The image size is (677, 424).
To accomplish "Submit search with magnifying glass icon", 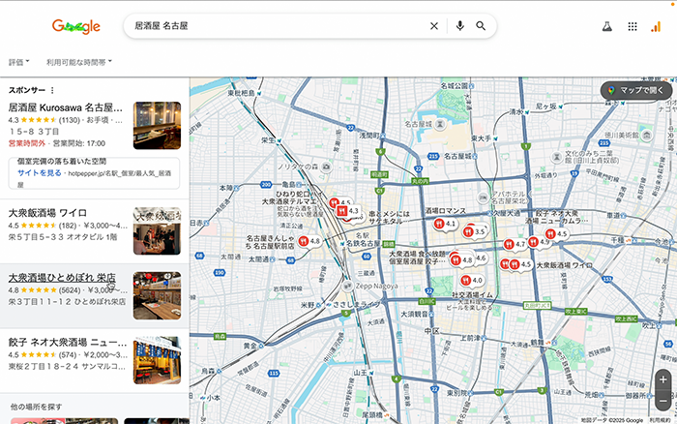I will pos(481,26).
